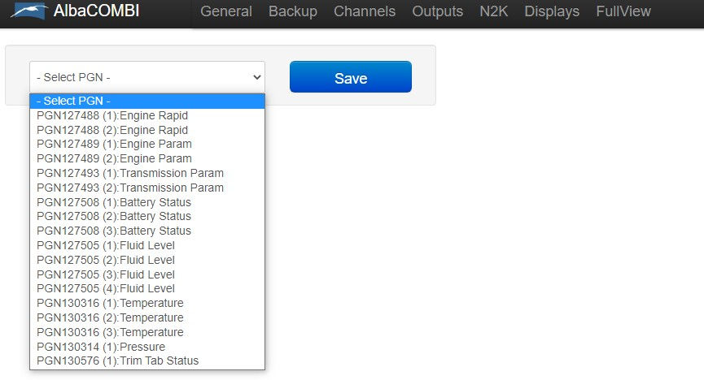Select PGN130576 (1) Trim Tab Status

pyautogui.click(x=147, y=361)
